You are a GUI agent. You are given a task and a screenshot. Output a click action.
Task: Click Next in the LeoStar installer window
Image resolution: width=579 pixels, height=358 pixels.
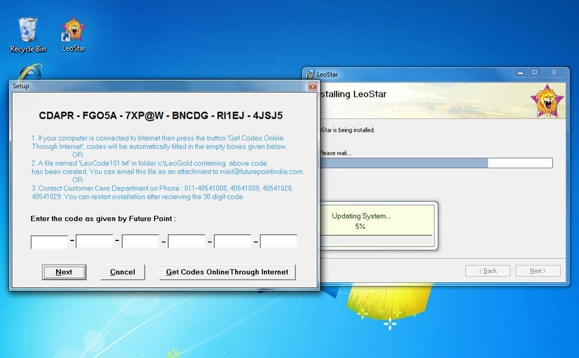538,270
